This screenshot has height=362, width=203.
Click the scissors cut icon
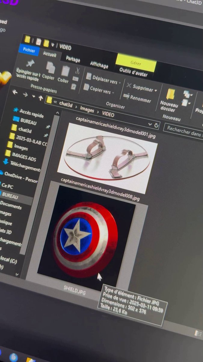coord(77,71)
